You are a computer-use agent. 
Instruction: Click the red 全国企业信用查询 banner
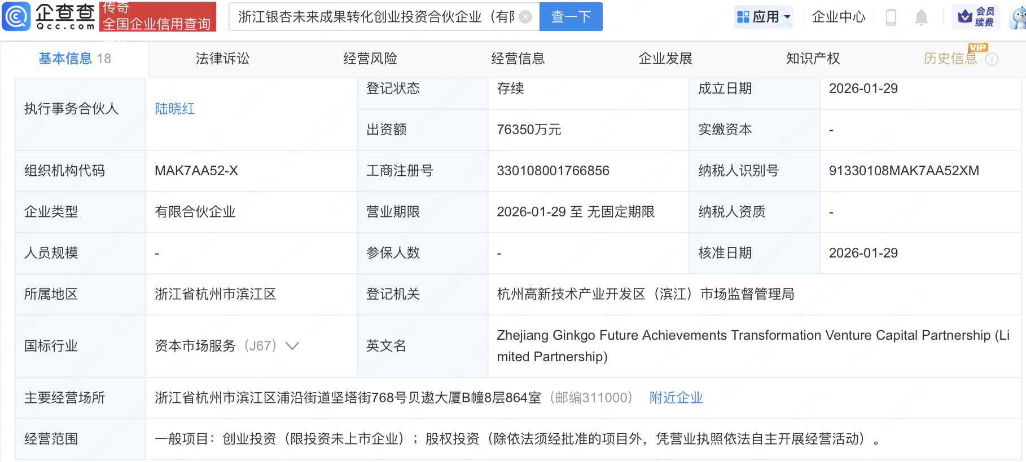point(157,17)
